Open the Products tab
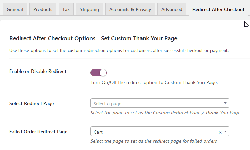Screen dimensions: 250x150 click(x=43, y=9)
